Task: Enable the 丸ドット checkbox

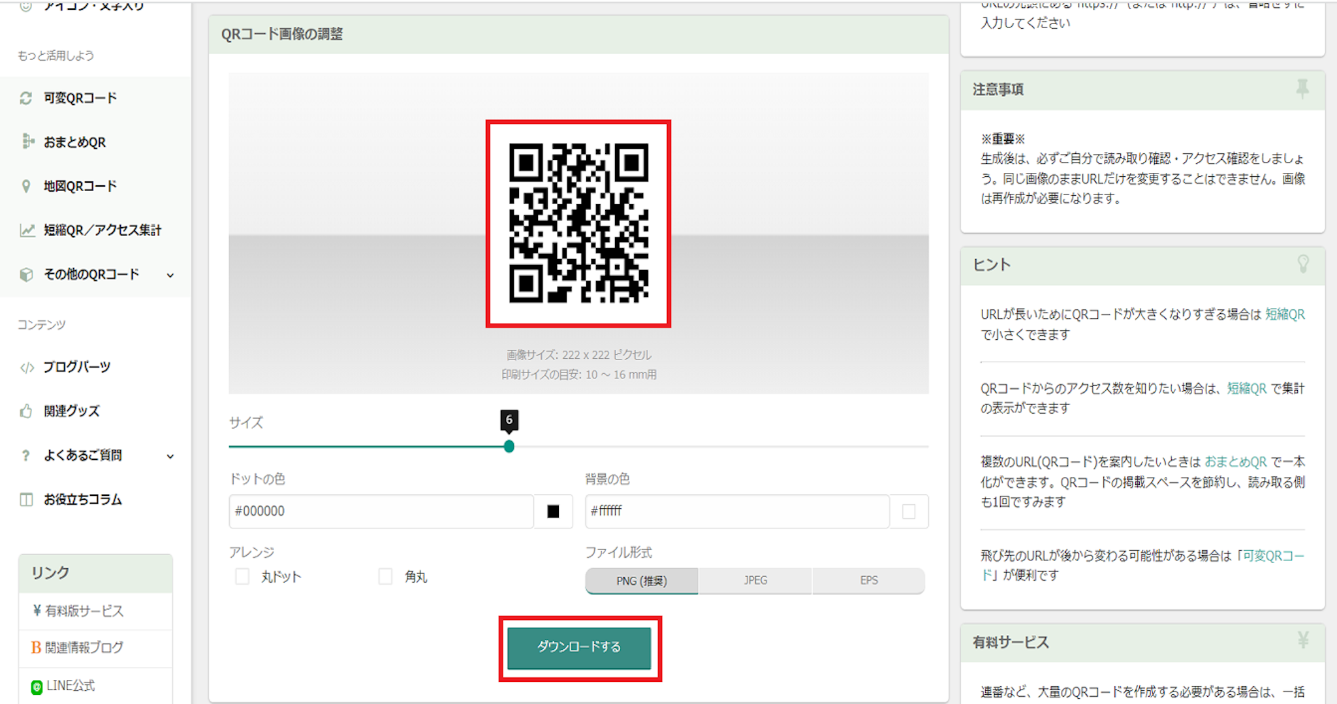Action: click(242, 577)
